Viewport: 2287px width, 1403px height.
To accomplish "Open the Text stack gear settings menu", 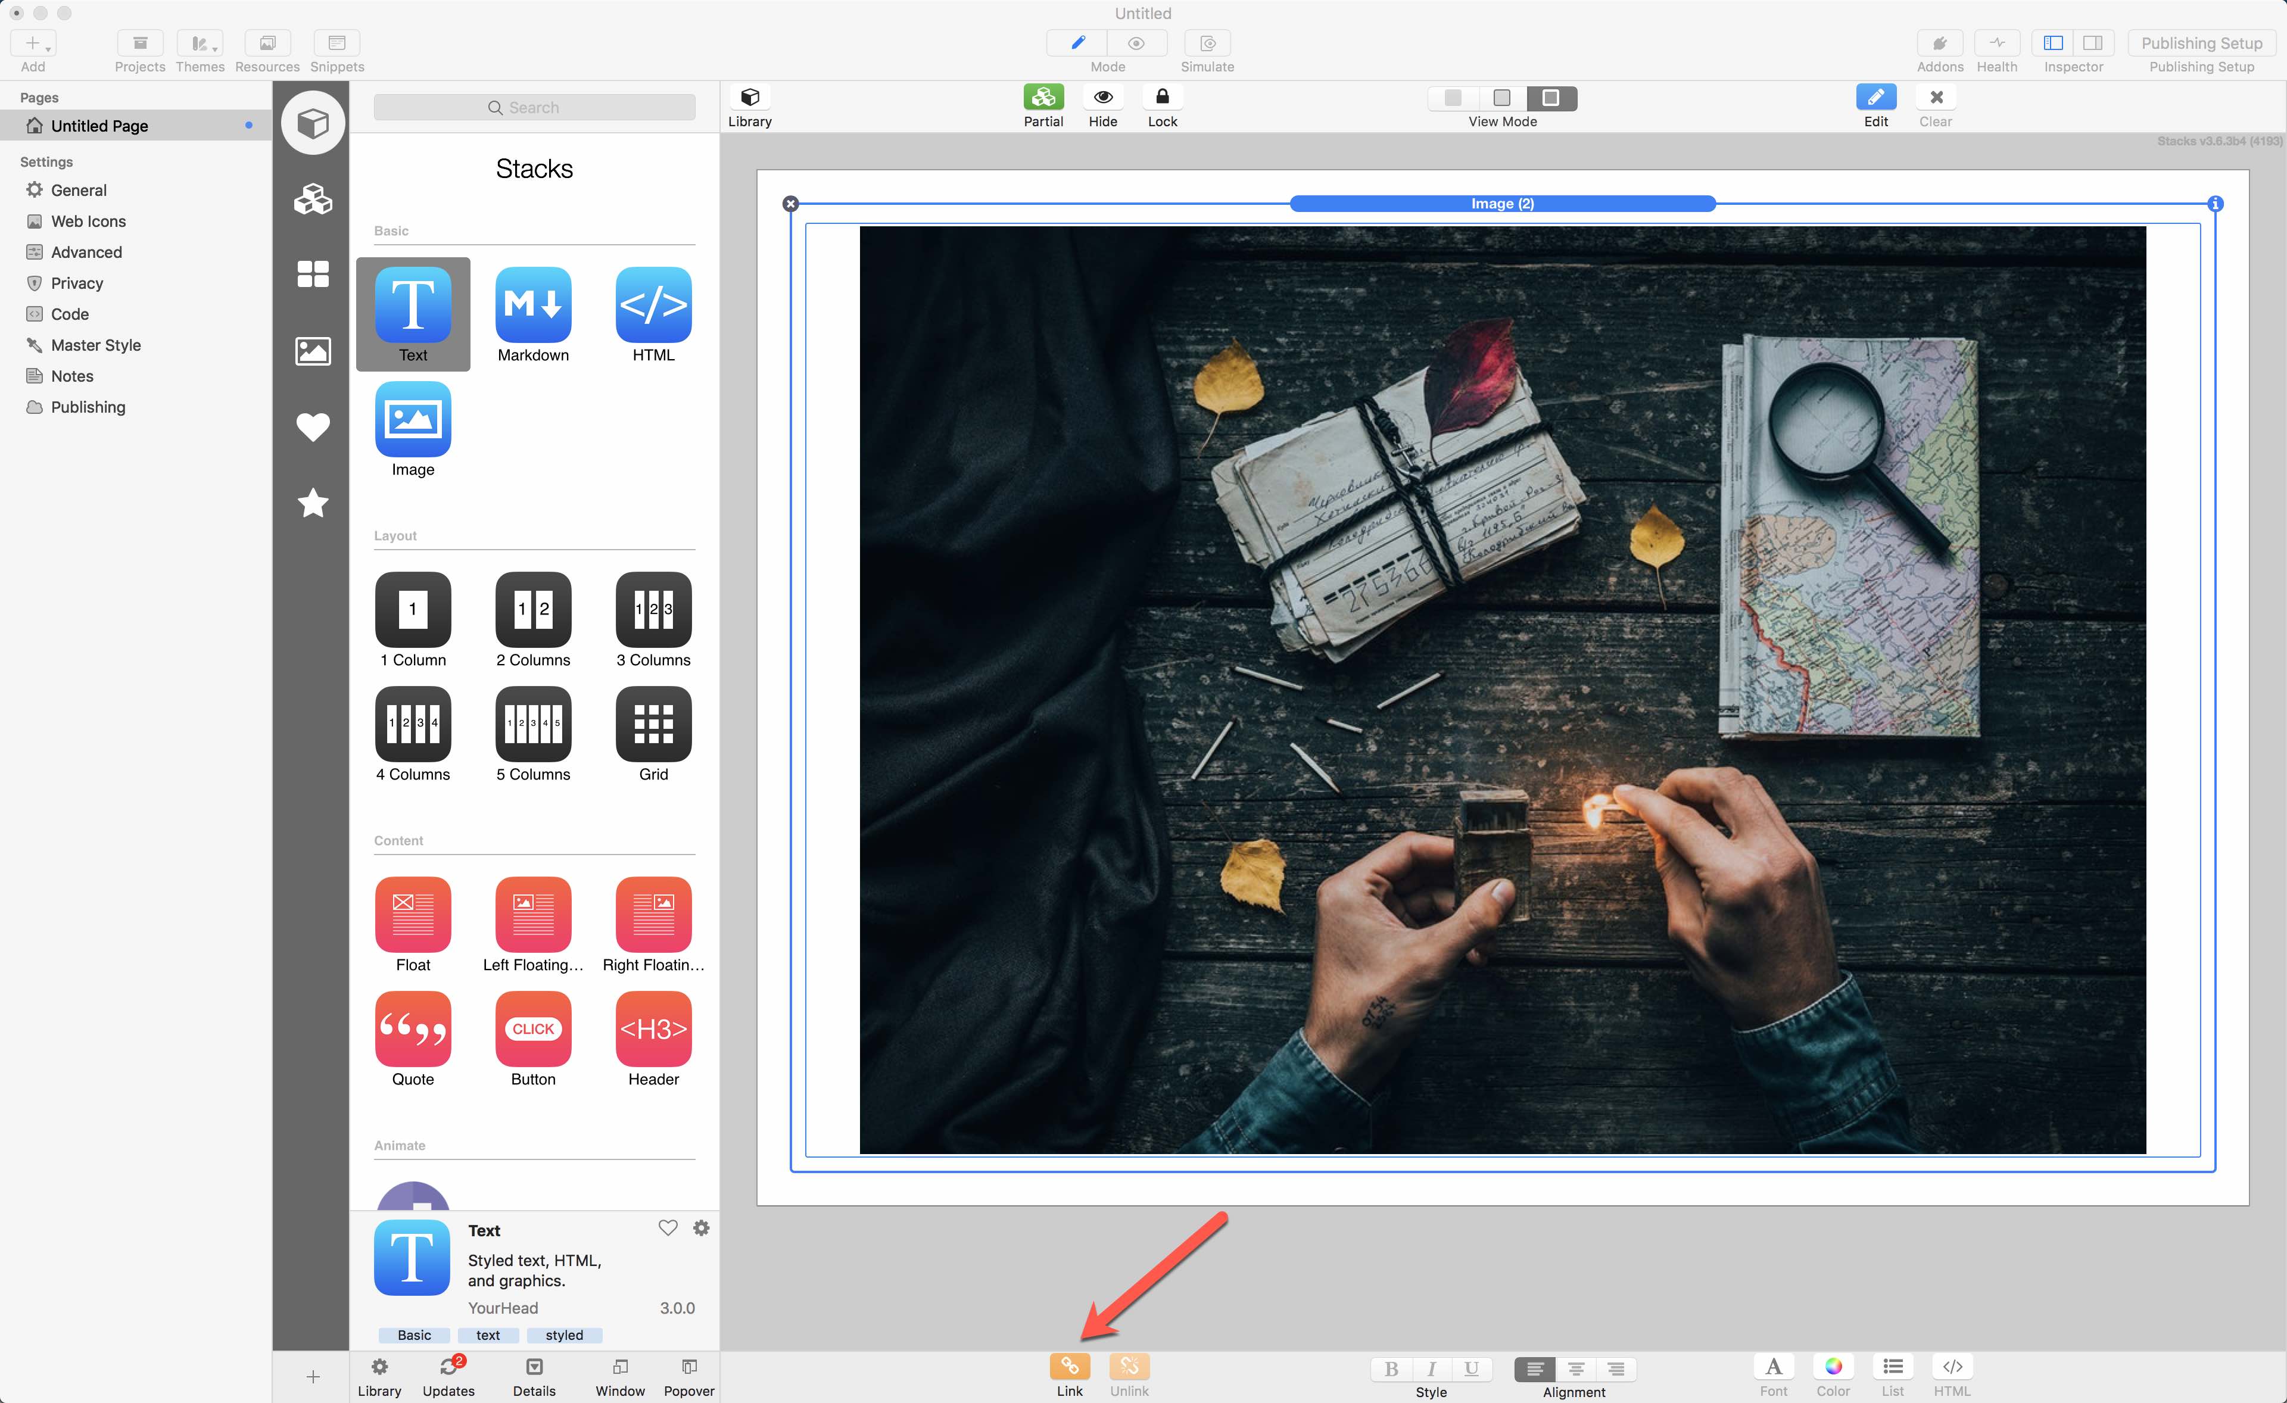I will (701, 1228).
